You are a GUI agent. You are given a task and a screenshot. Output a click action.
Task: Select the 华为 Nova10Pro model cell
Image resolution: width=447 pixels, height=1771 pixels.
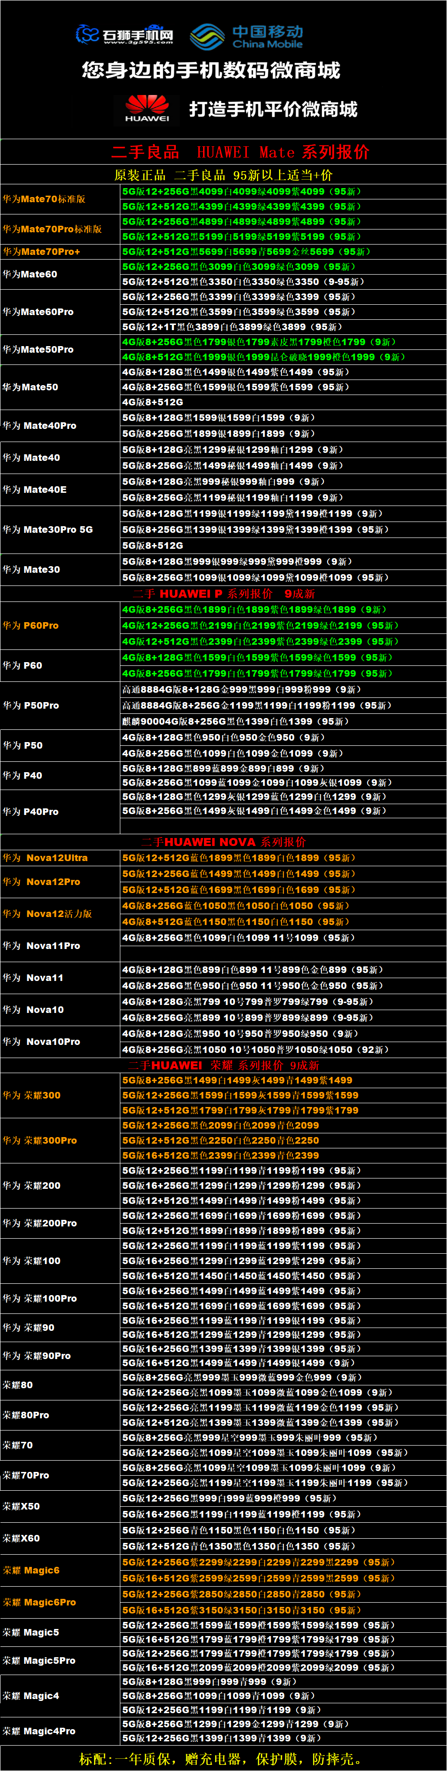click(x=61, y=1042)
